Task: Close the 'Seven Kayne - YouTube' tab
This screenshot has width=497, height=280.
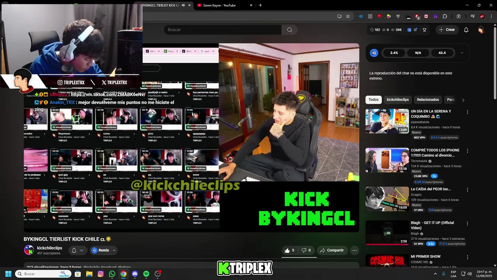Action: tap(251, 5)
